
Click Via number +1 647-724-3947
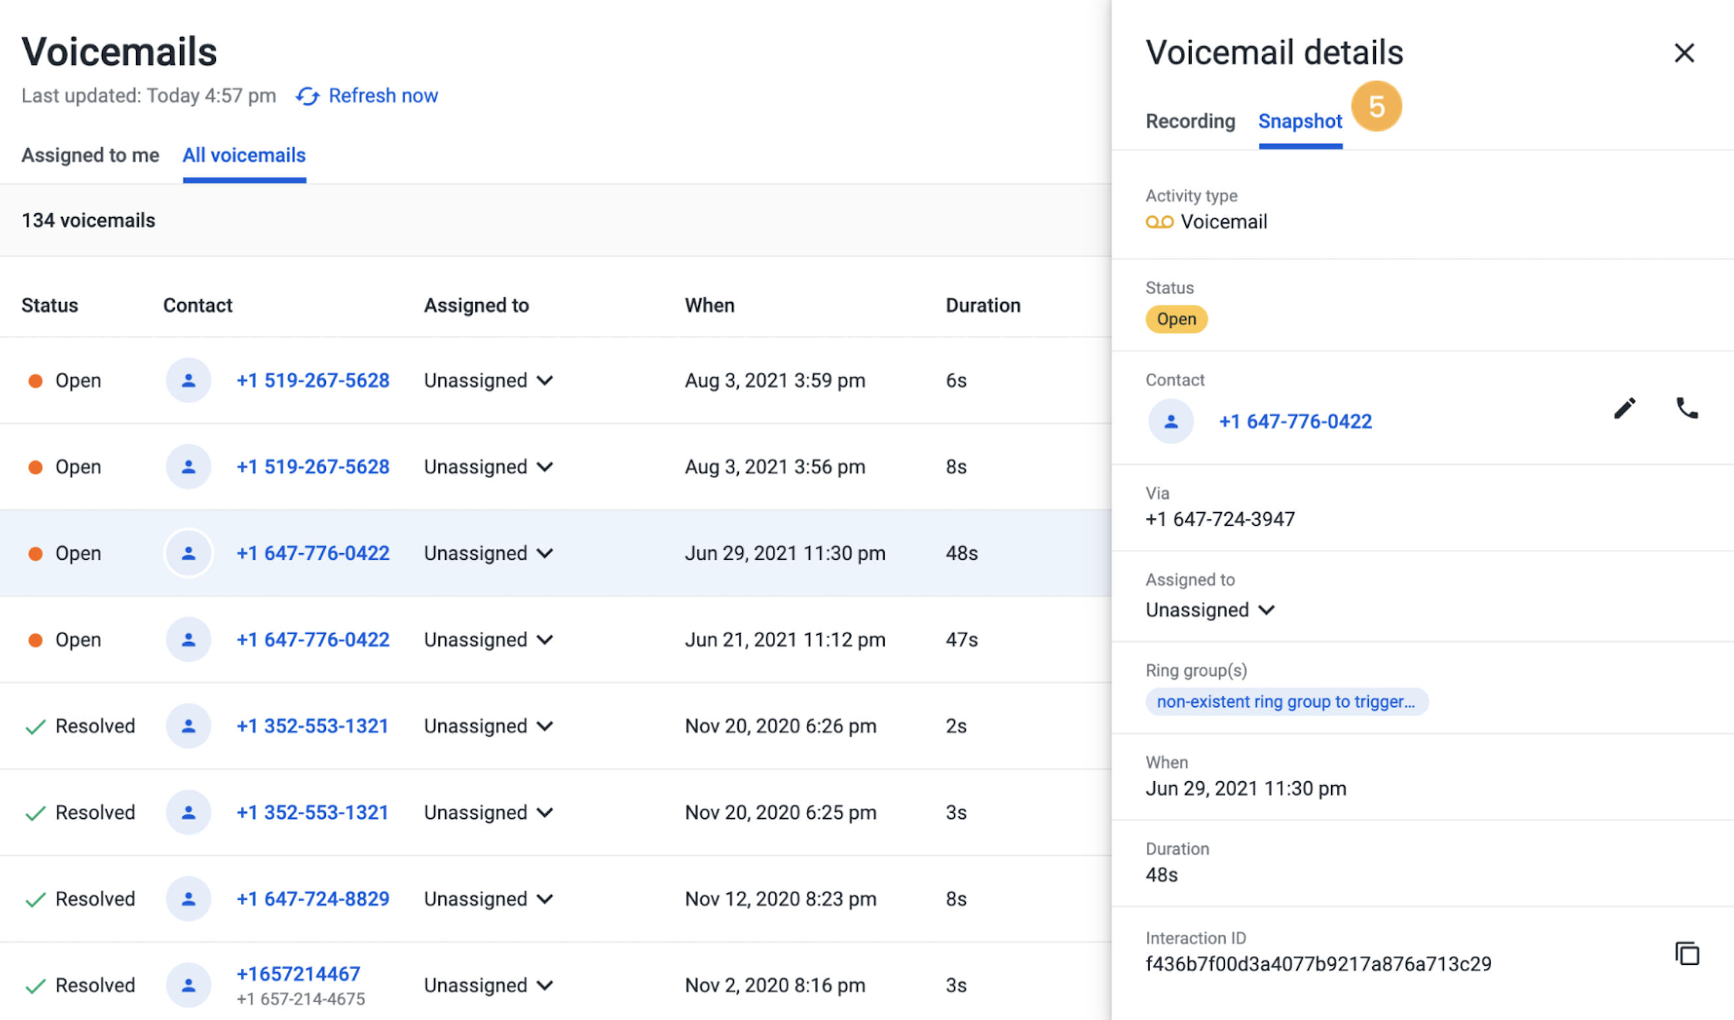tap(1220, 519)
